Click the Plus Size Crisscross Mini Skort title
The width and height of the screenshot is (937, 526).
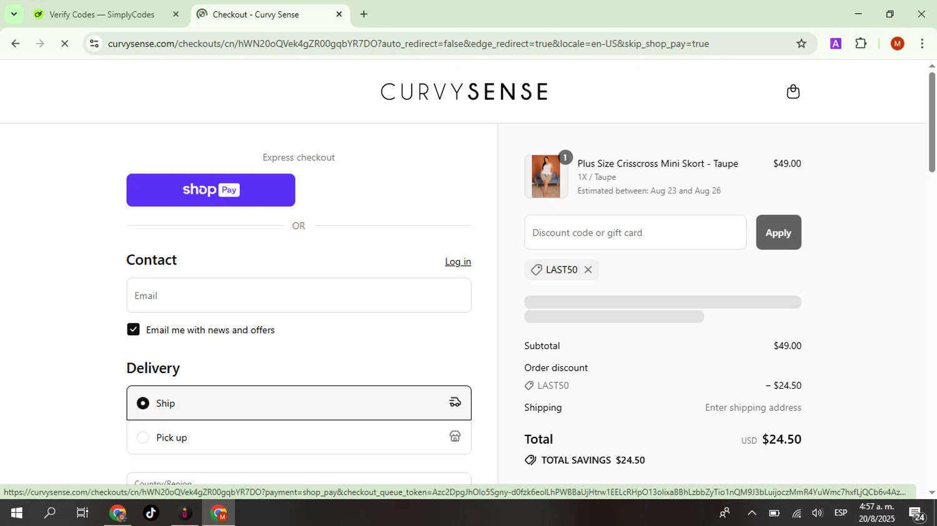tap(658, 163)
